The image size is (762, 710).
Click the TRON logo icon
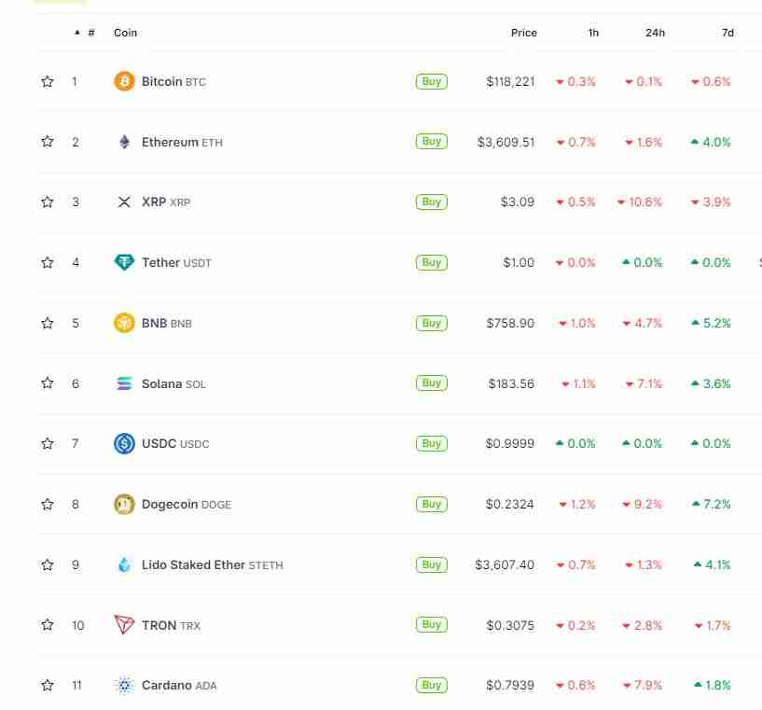coord(124,625)
